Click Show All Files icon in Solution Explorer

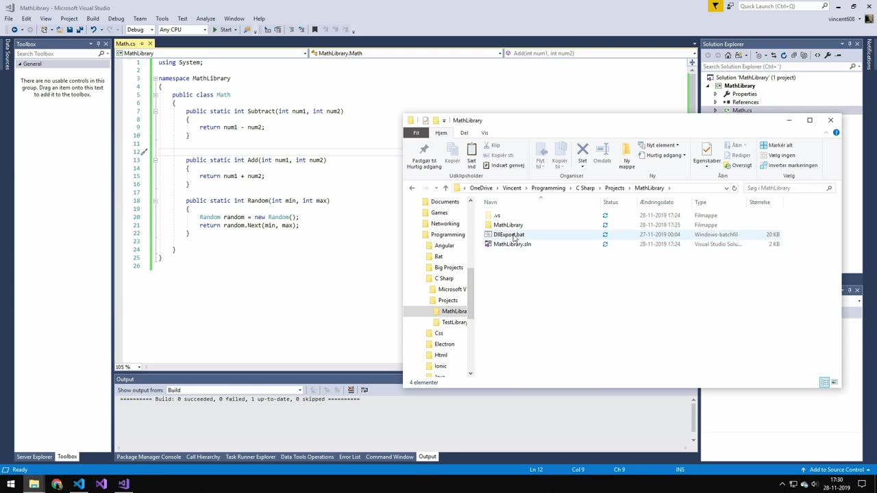tap(804, 55)
